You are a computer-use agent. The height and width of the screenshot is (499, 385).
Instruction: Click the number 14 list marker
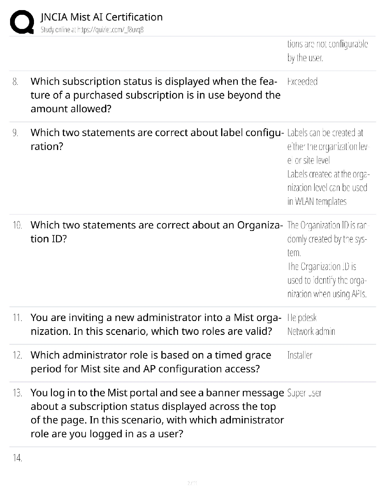pos(18,458)
